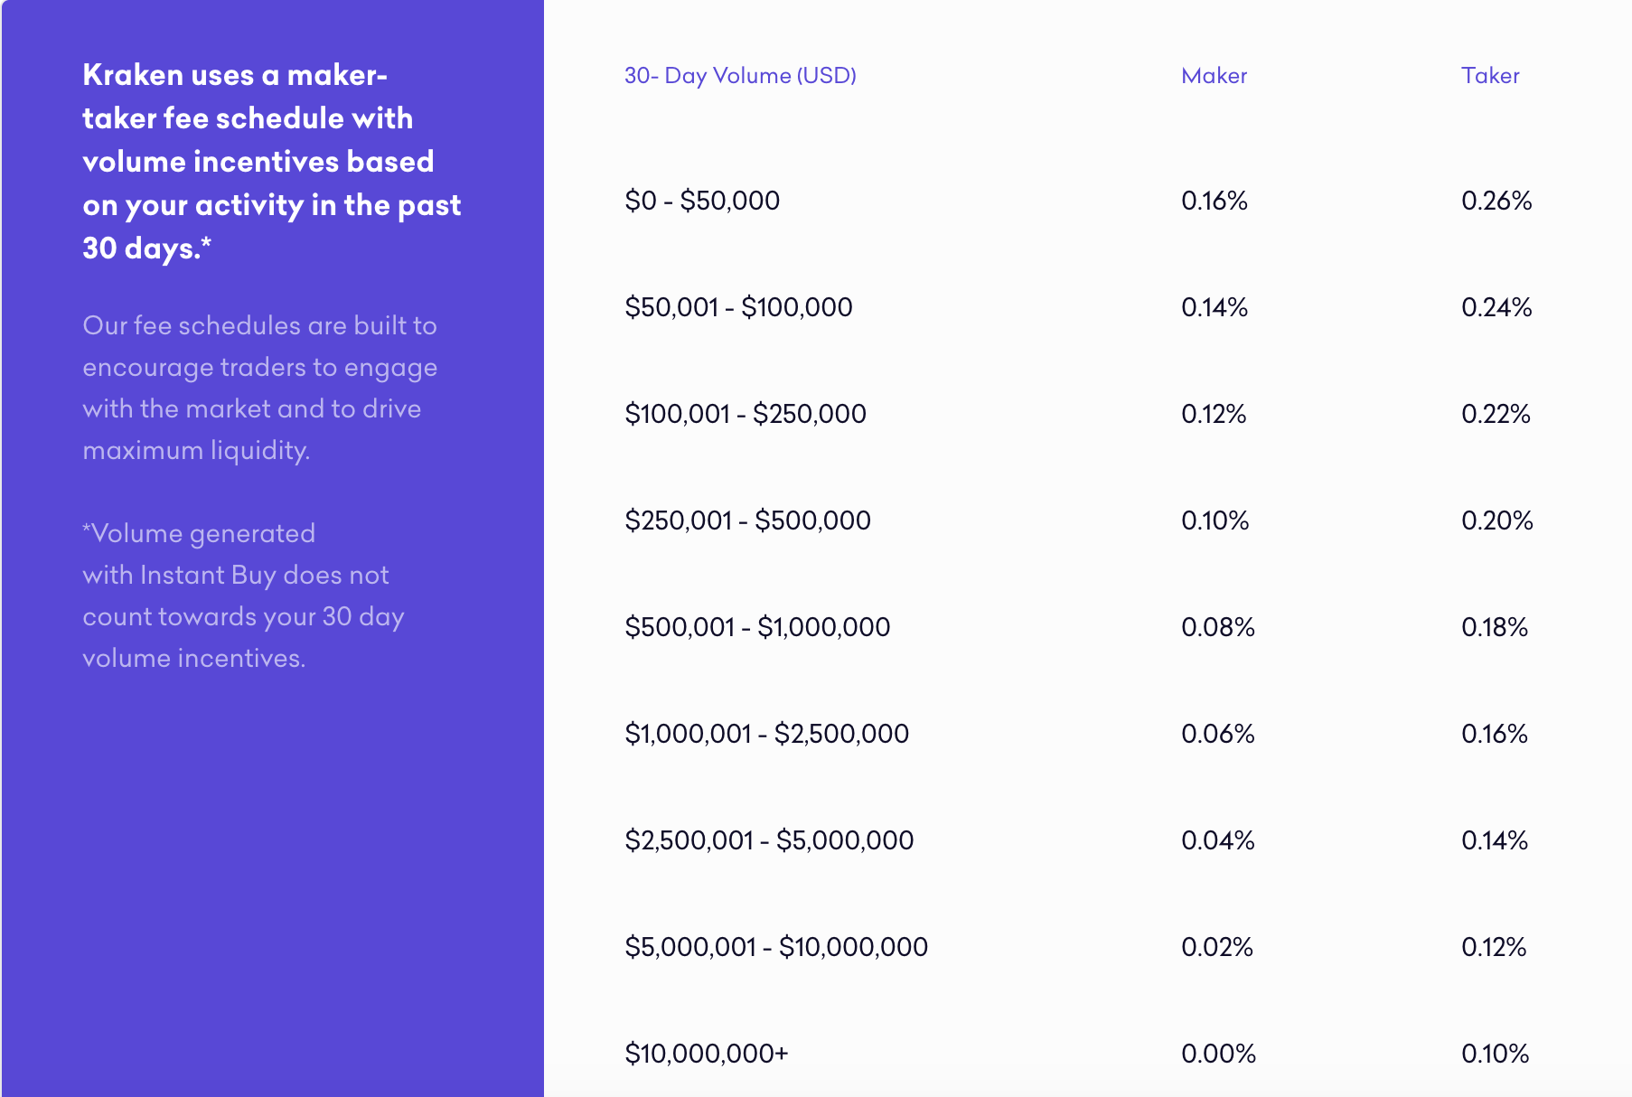
Task: Click the maker-taker fee schedule heading
Action: click(x=272, y=162)
